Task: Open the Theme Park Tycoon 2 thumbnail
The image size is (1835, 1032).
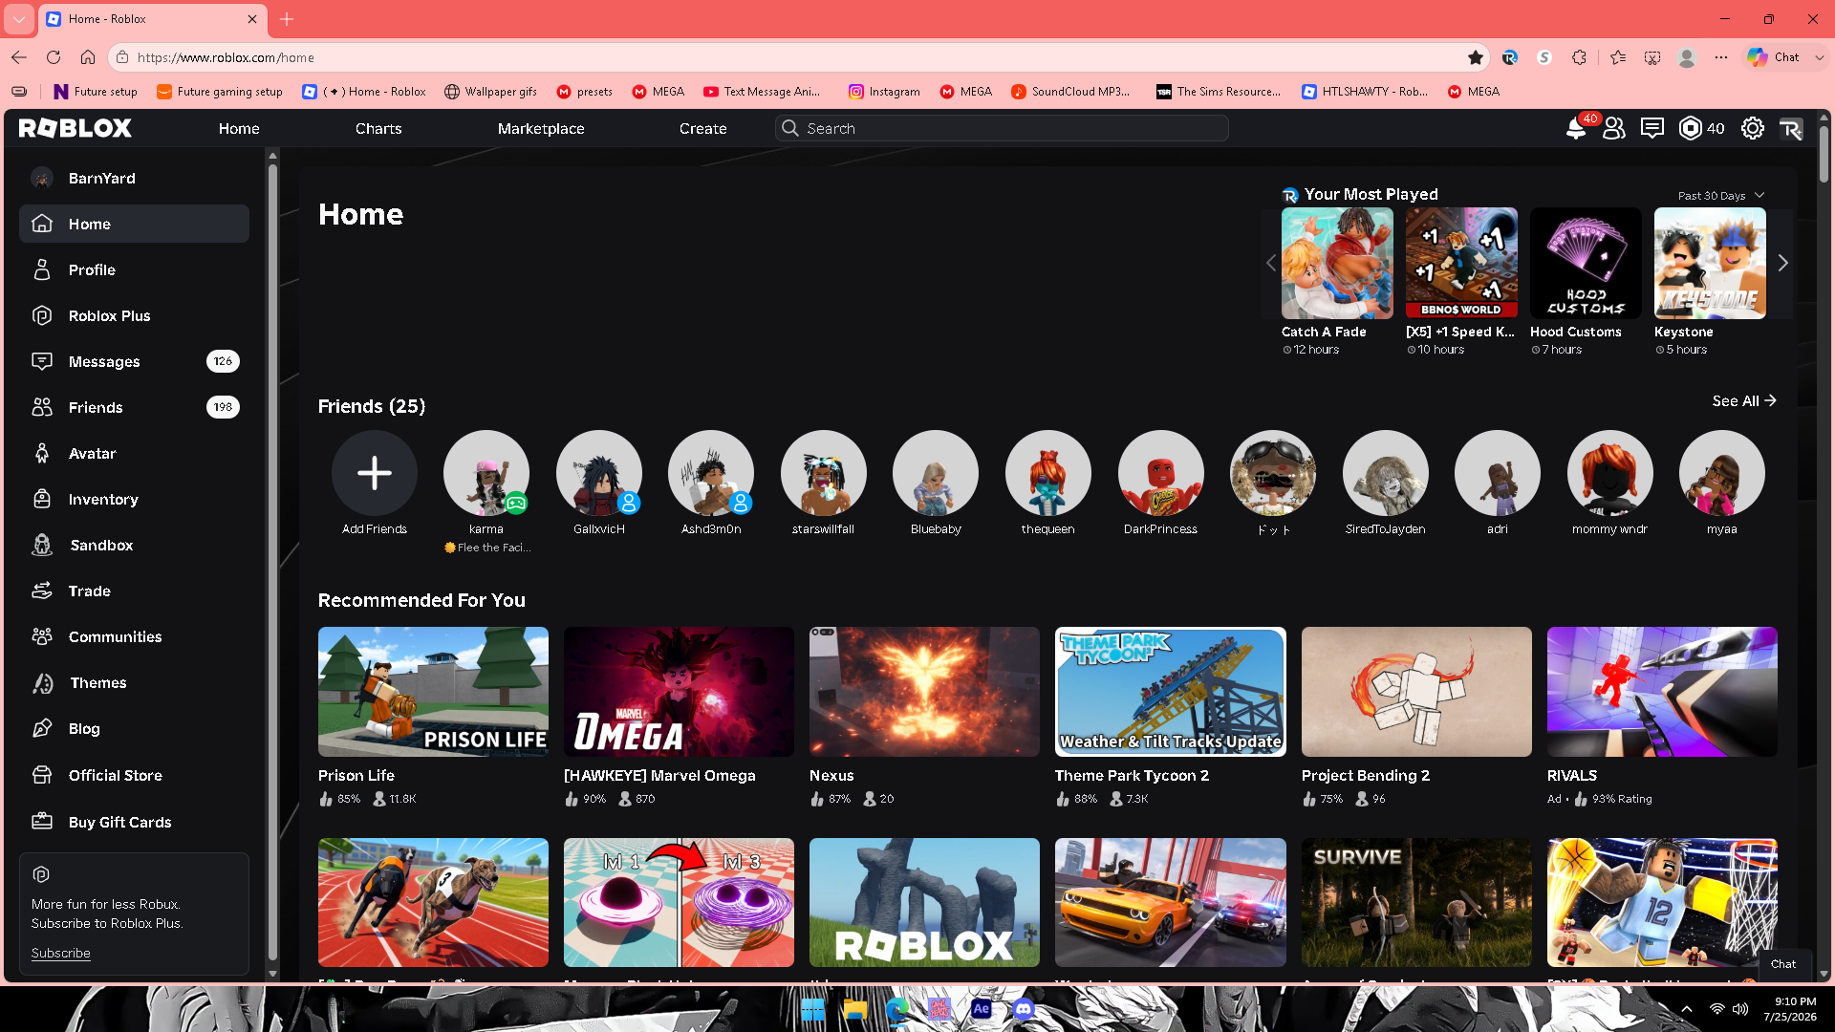Action: pos(1171,692)
